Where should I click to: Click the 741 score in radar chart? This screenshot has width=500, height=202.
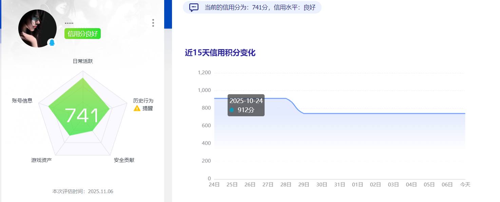pos(82,116)
